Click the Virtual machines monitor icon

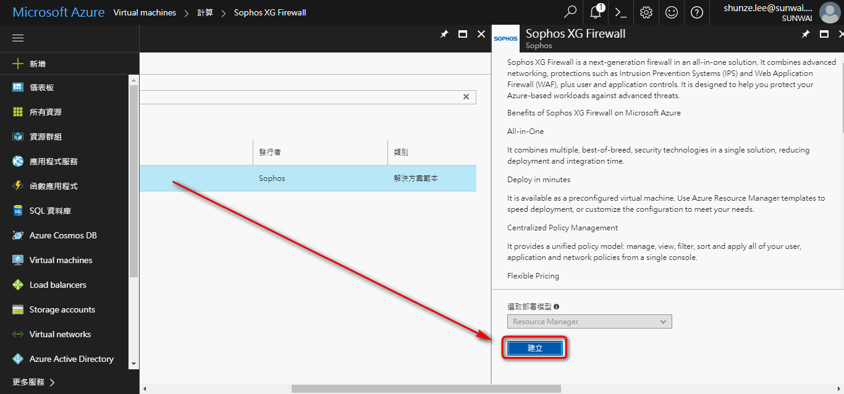pyautogui.click(x=18, y=260)
